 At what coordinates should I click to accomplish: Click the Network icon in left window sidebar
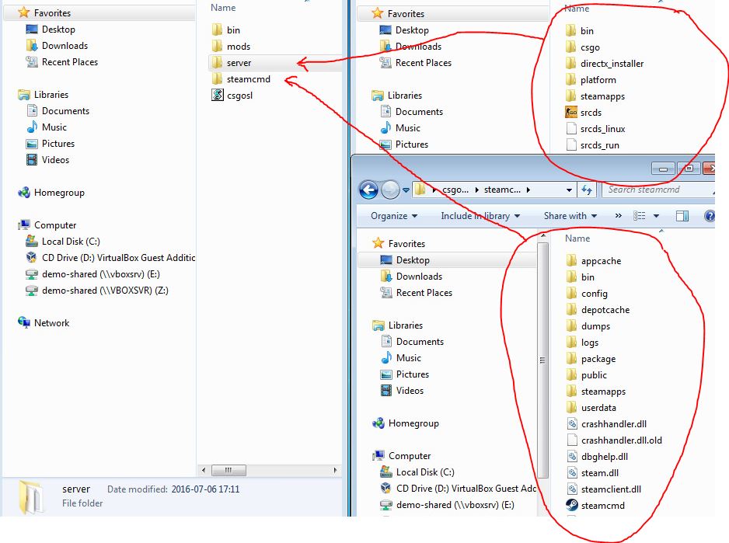point(24,322)
